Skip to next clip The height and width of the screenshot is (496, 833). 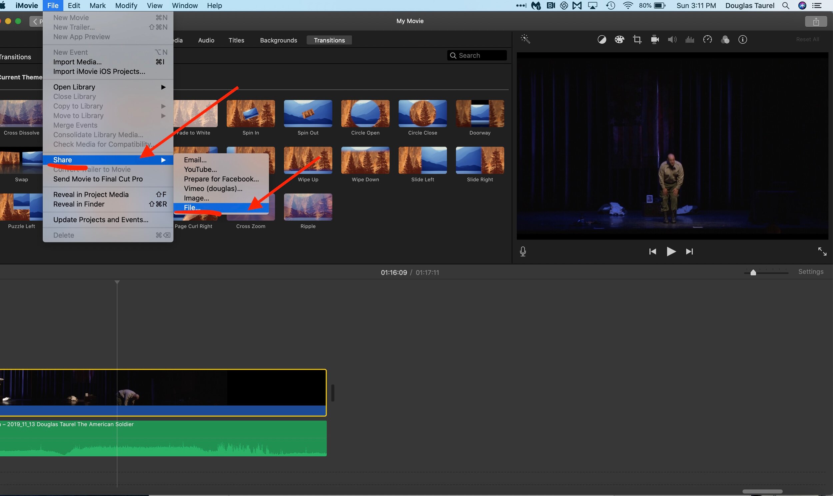pyautogui.click(x=689, y=251)
